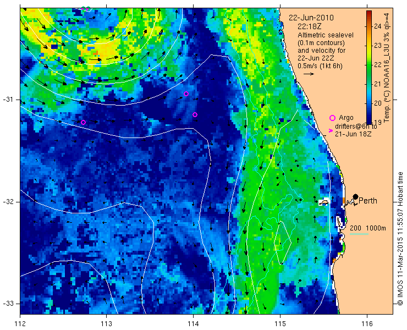The width and height of the screenshot is (407, 330).
Task: Click the Perth label
Action: pyautogui.click(x=368, y=201)
